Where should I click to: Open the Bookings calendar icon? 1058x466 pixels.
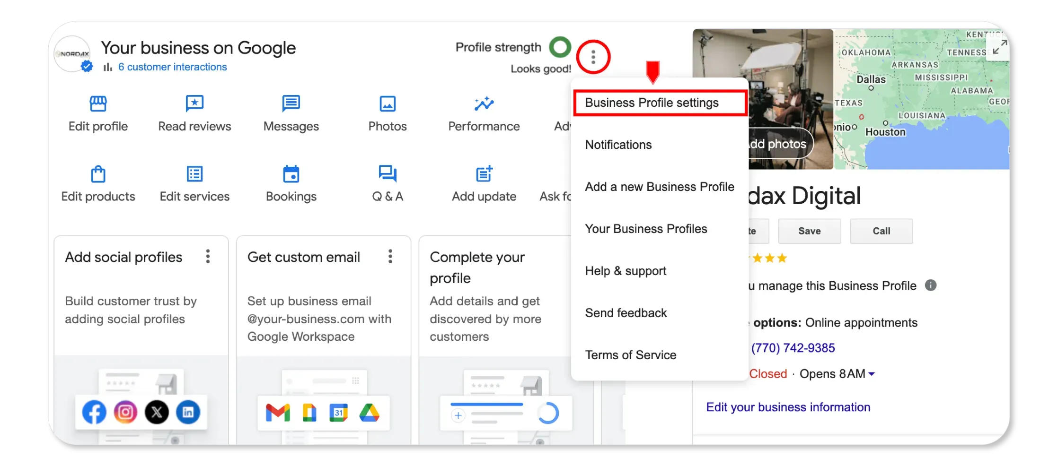[291, 174]
